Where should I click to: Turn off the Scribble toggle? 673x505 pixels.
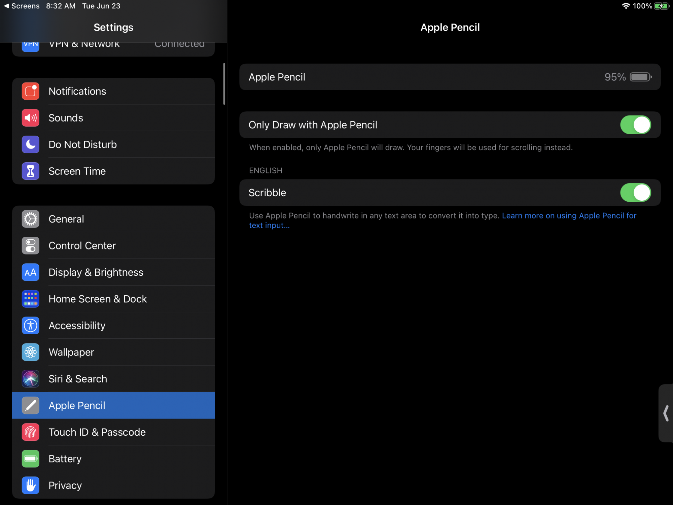click(x=635, y=193)
